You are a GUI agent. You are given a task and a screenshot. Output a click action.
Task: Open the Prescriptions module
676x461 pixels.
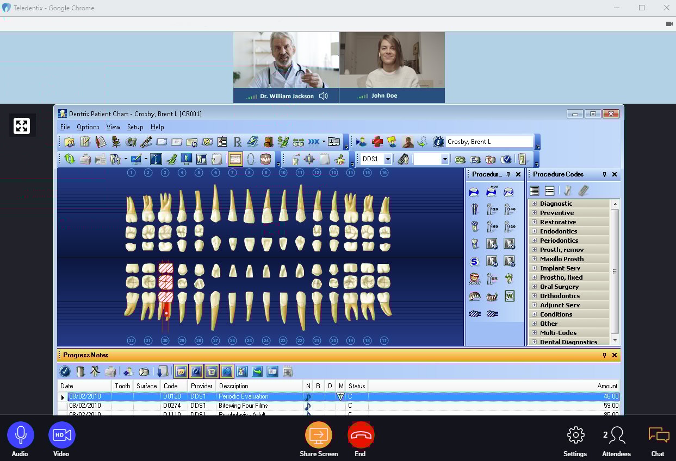(237, 141)
